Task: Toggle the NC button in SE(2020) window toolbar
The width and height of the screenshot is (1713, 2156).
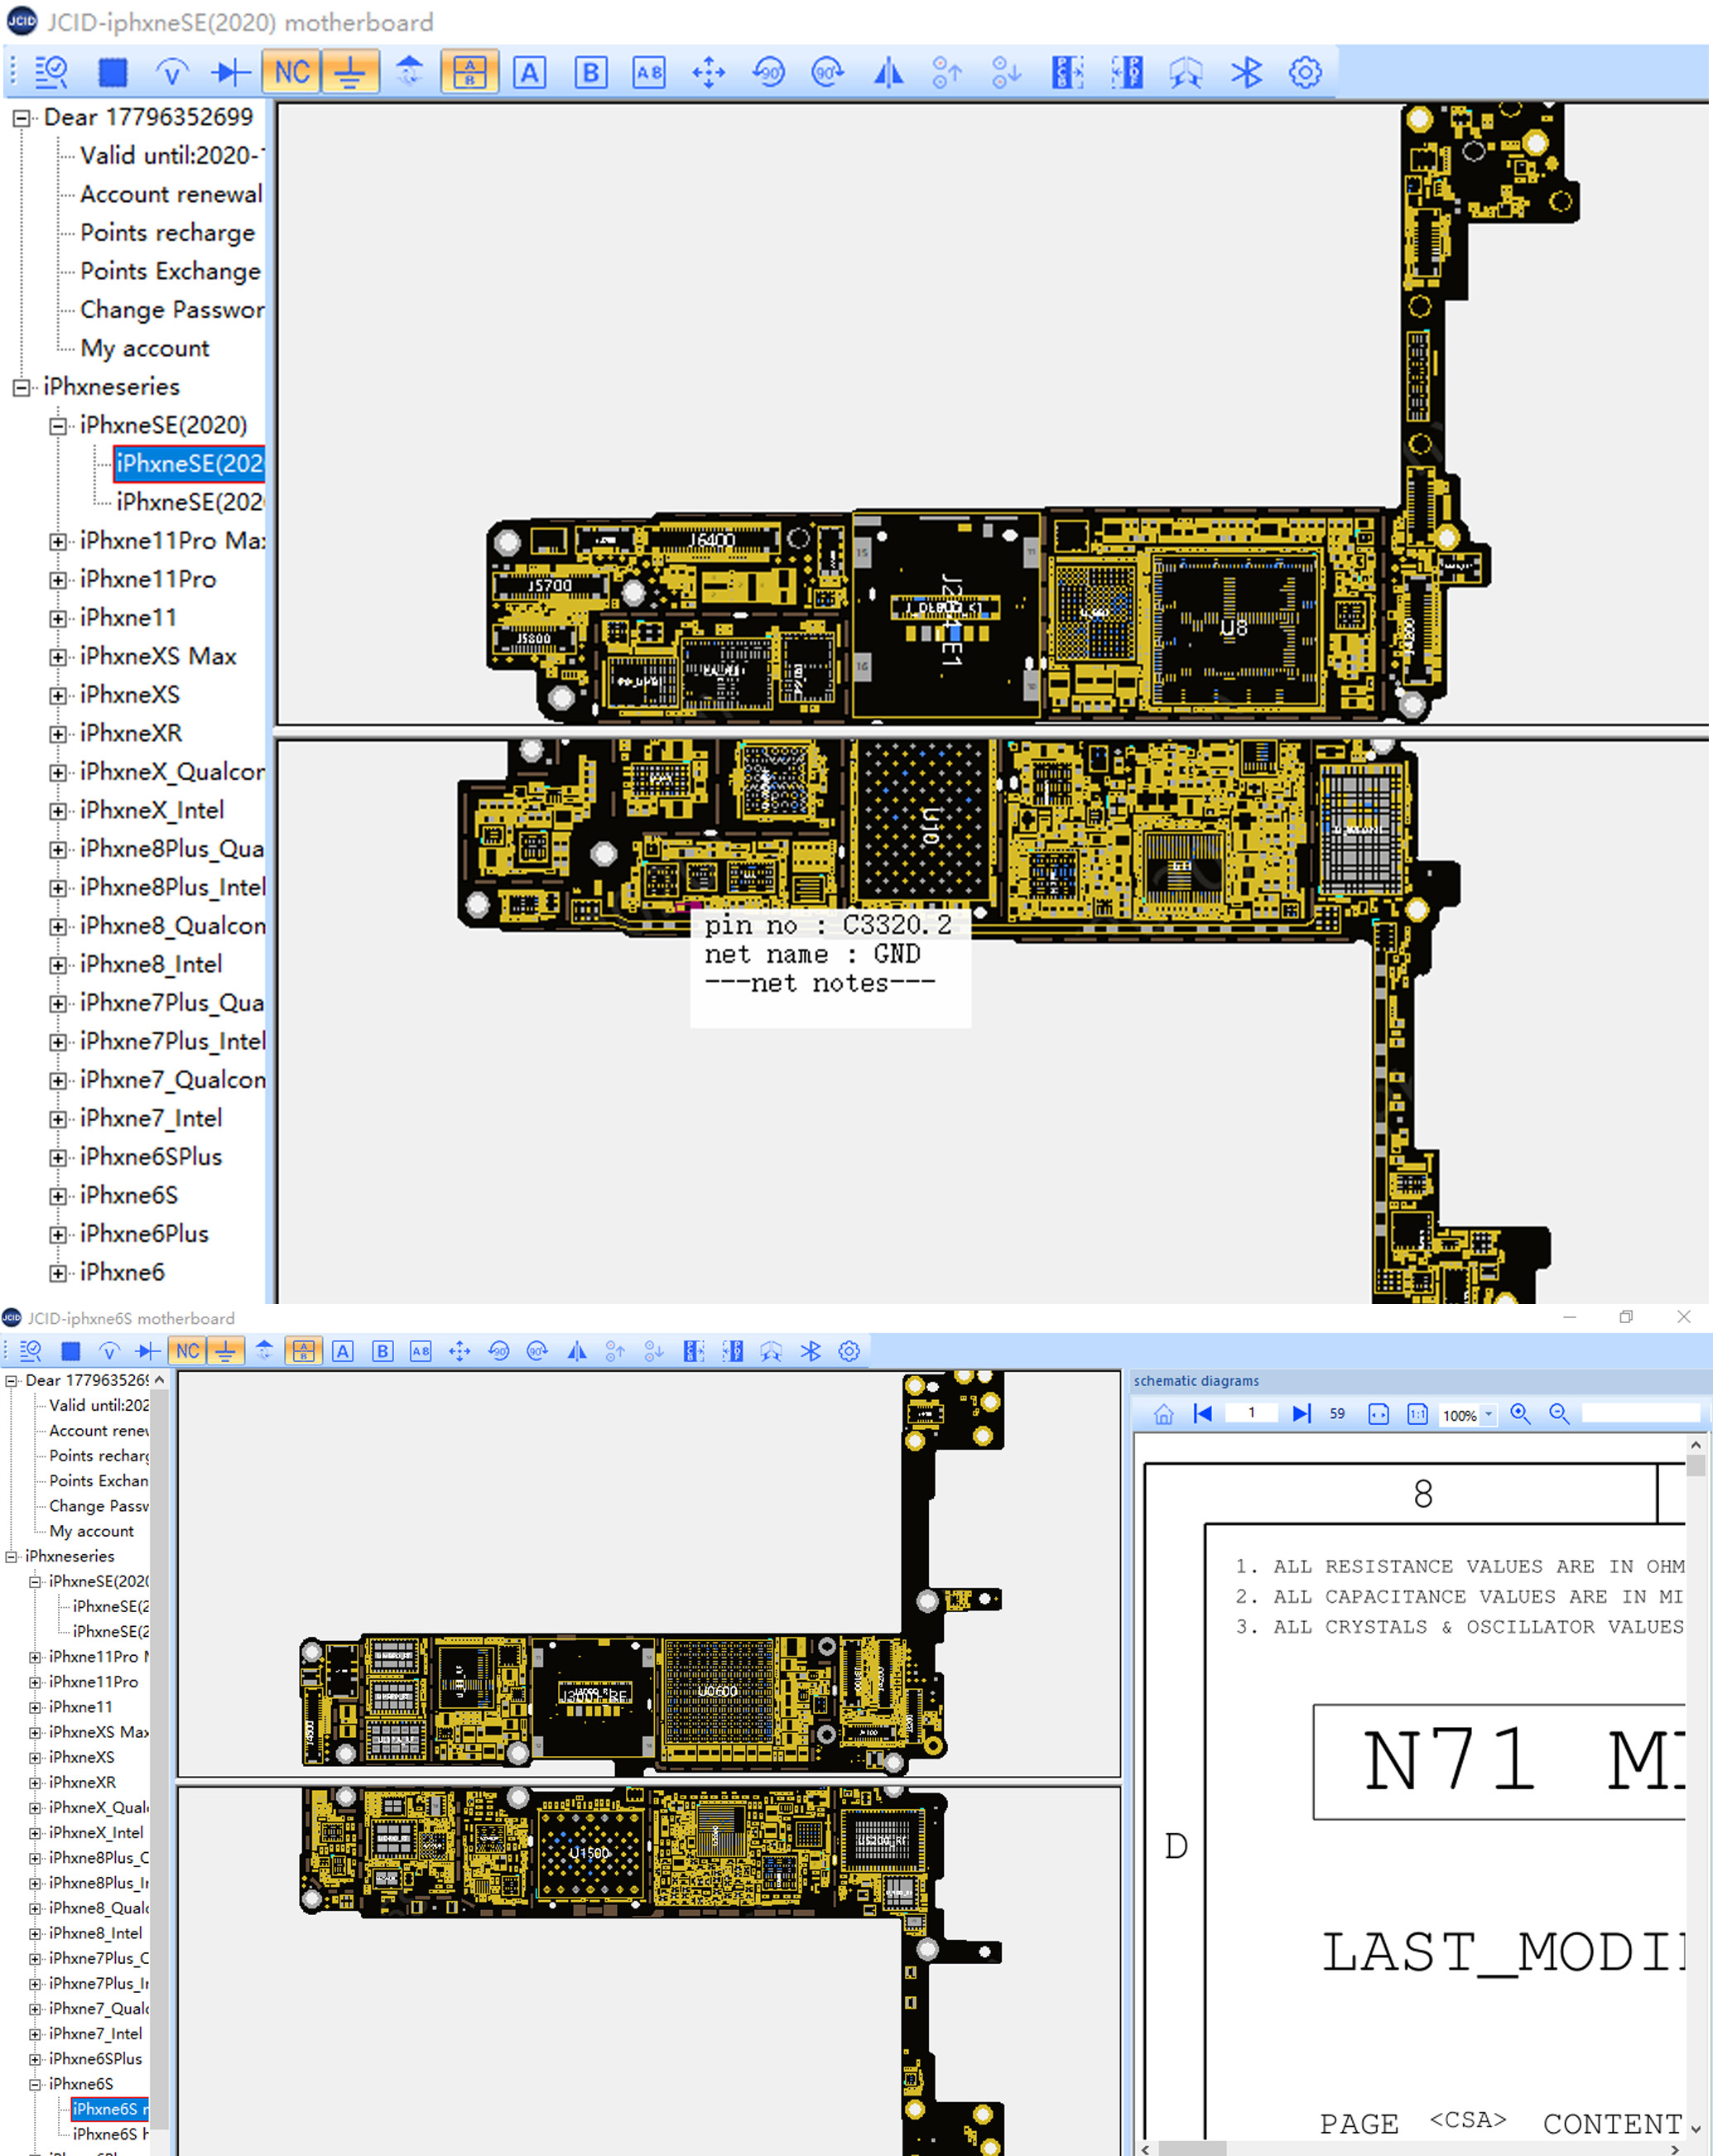Action: (x=292, y=72)
